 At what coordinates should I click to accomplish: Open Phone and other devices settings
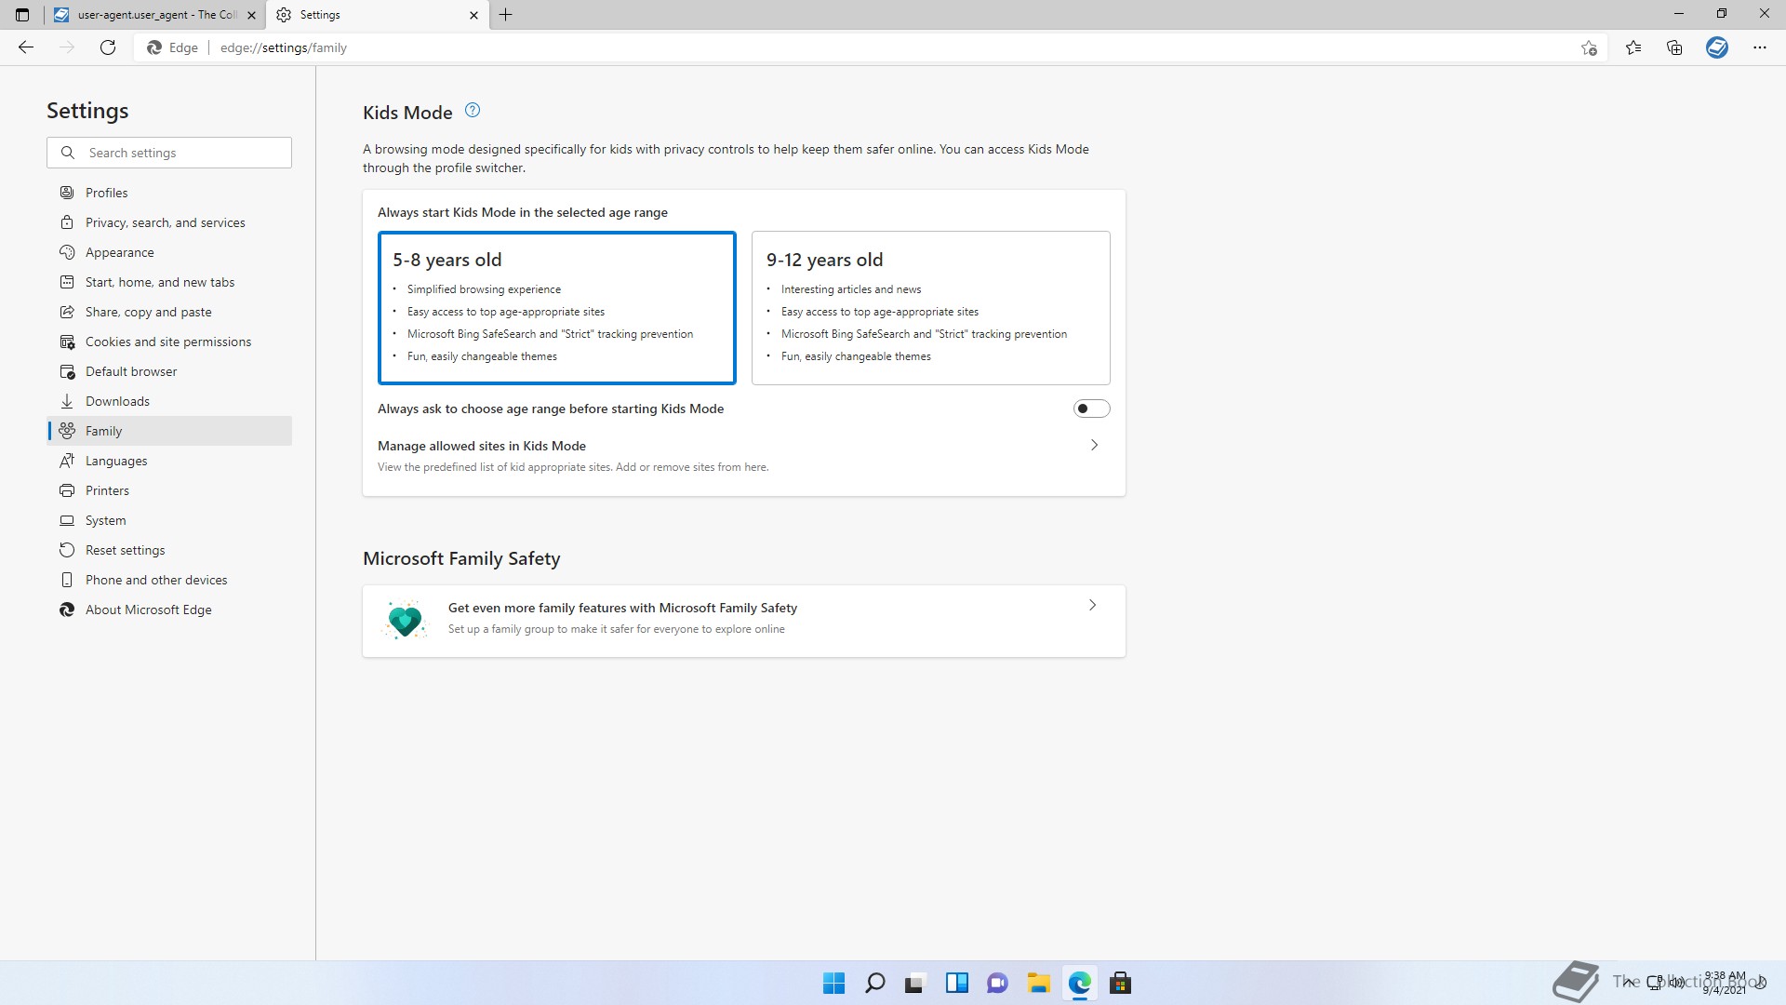pyautogui.click(x=169, y=580)
